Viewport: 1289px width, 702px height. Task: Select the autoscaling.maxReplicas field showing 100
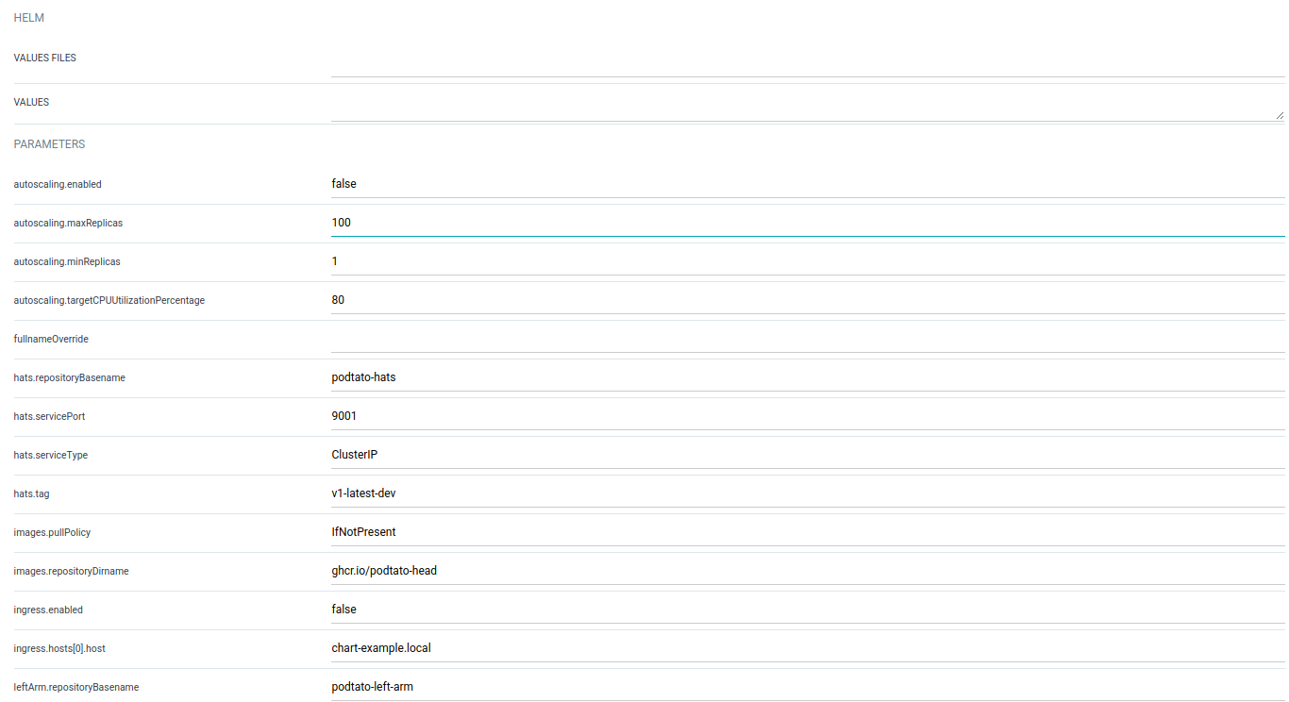click(x=807, y=223)
